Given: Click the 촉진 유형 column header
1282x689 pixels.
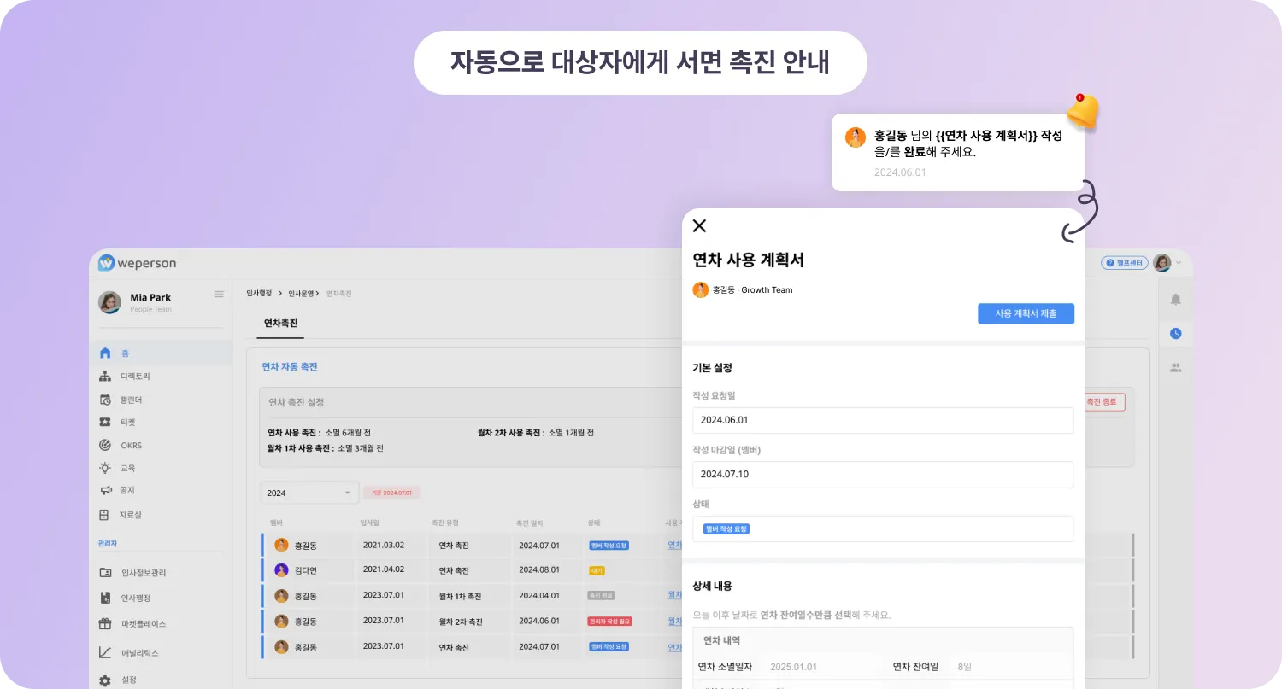Looking at the screenshot, I should coord(444,523).
